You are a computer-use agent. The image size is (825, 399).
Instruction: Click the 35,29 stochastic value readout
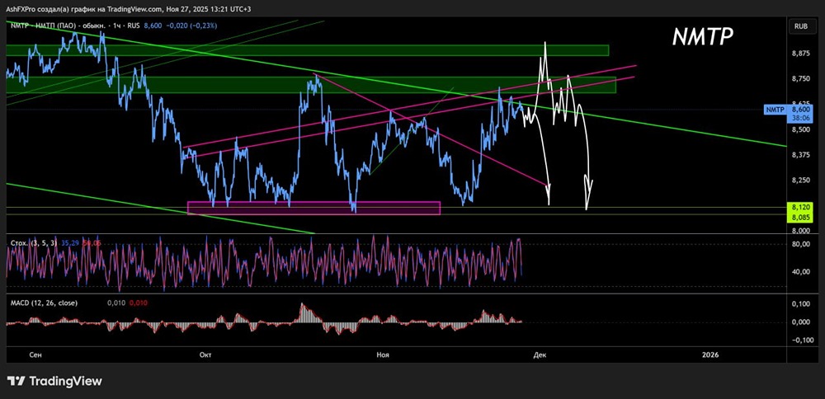click(70, 243)
